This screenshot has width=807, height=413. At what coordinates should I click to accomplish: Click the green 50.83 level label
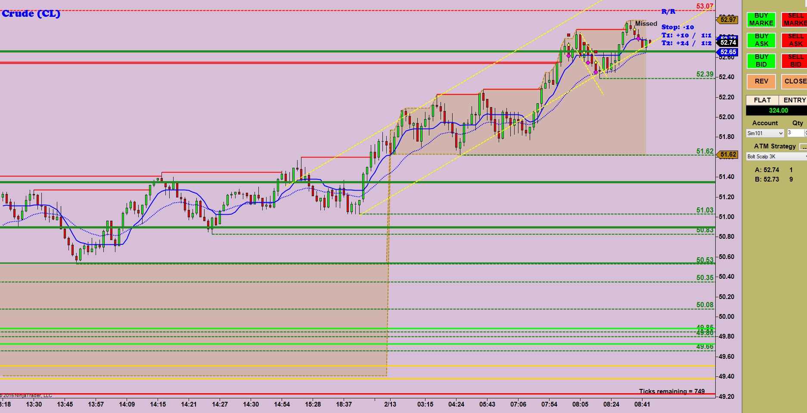click(705, 230)
